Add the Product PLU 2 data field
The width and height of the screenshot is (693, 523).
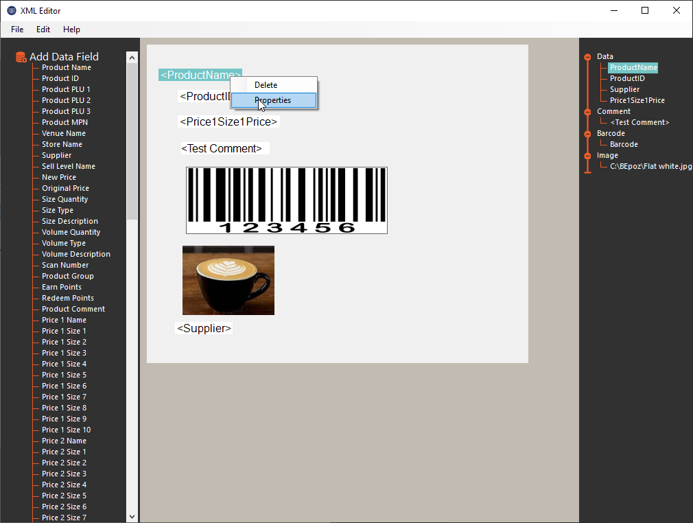tap(66, 101)
